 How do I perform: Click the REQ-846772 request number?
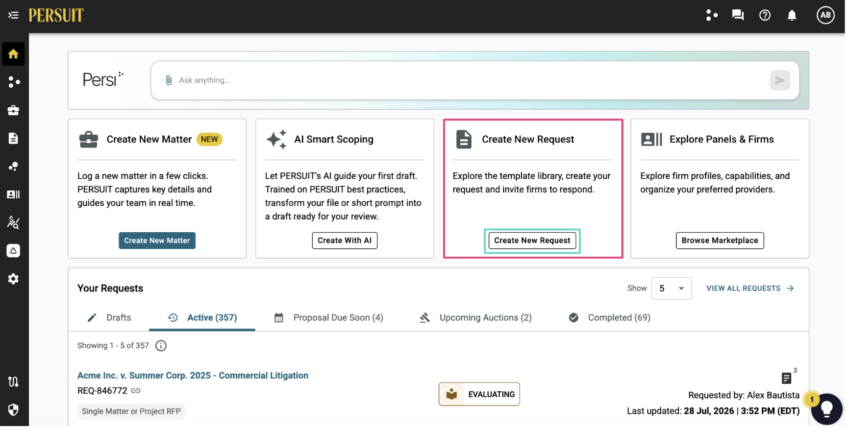102,391
